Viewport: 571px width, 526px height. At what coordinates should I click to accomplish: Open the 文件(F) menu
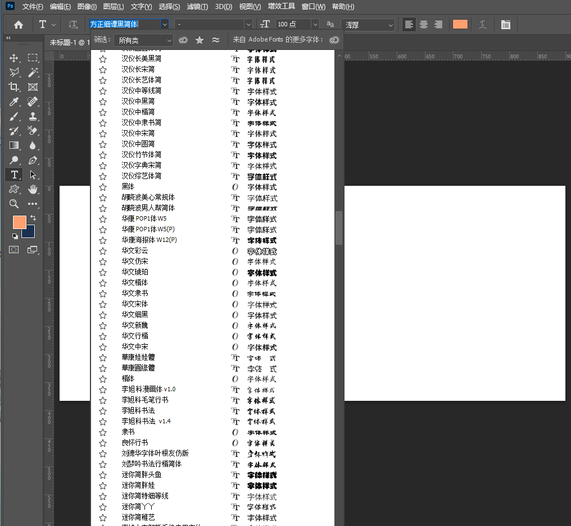(33, 7)
